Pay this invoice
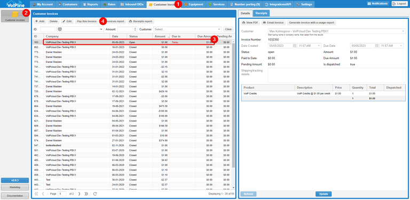 pyautogui.click(x=86, y=21)
